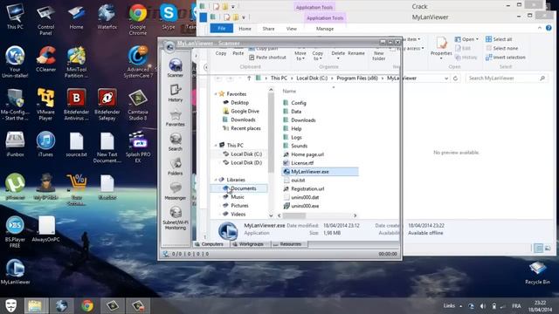The width and height of the screenshot is (559, 314).
Task: Select Camtasia Studio 8 desktop icon
Action: (x=138, y=105)
